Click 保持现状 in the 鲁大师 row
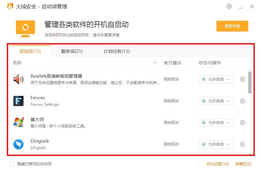The width and height of the screenshot is (261, 172). click(171, 123)
